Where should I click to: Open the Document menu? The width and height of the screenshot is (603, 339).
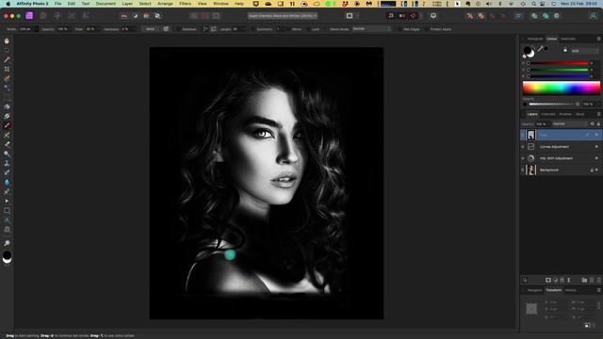[x=106, y=4]
